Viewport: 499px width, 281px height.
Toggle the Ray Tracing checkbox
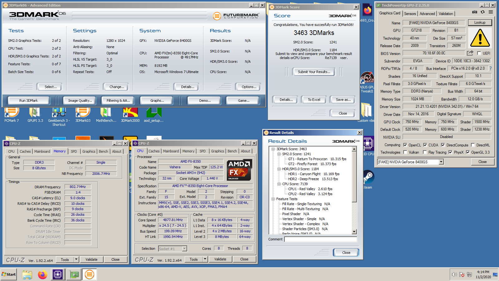[425, 152]
